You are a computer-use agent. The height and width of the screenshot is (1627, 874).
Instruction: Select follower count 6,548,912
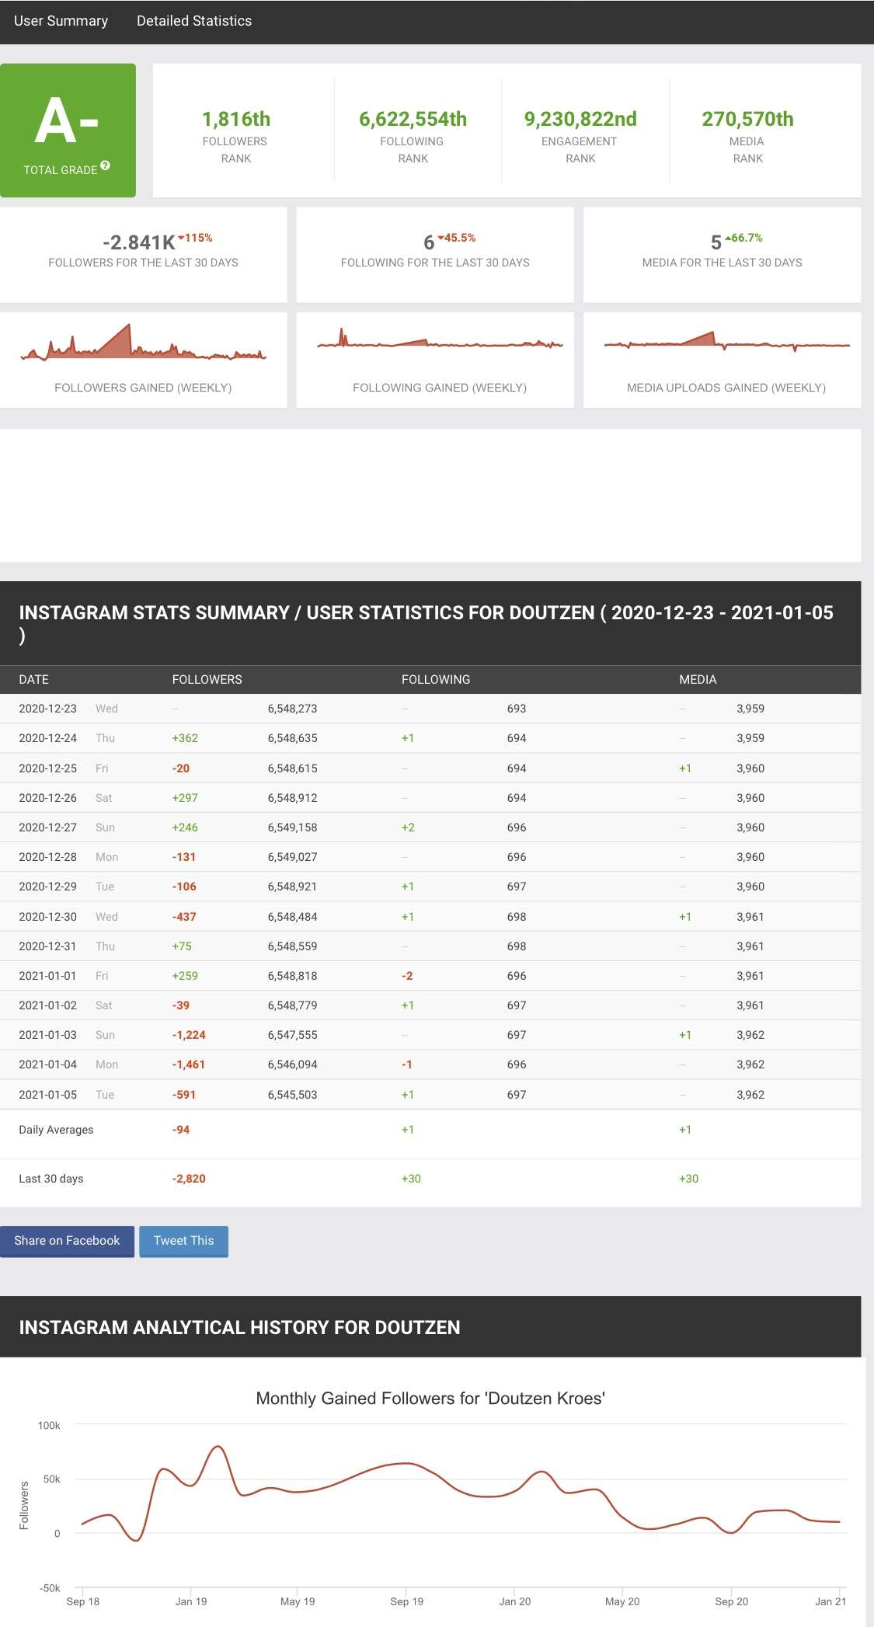[x=293, y=798]
